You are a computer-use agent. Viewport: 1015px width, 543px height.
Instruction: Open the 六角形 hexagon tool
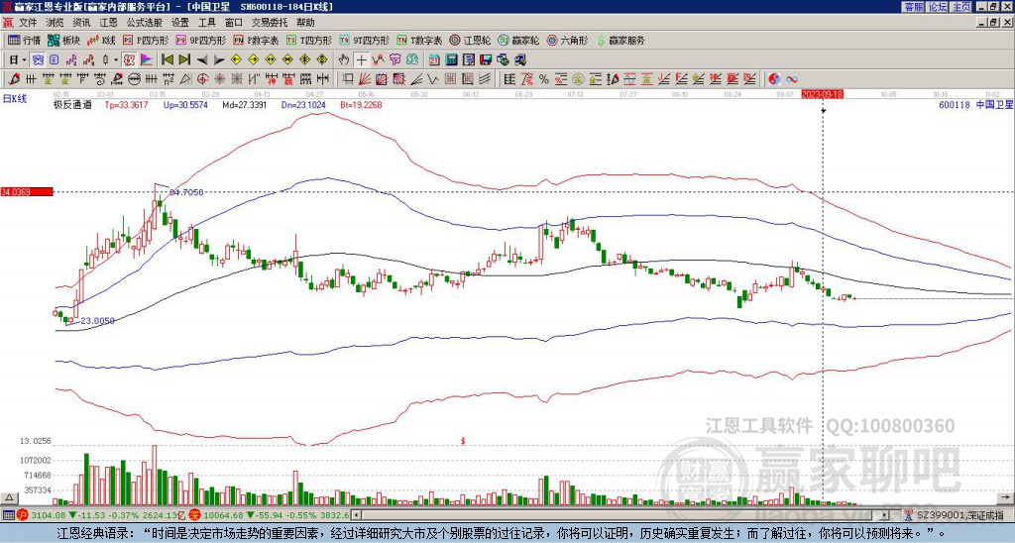[568, 40]
